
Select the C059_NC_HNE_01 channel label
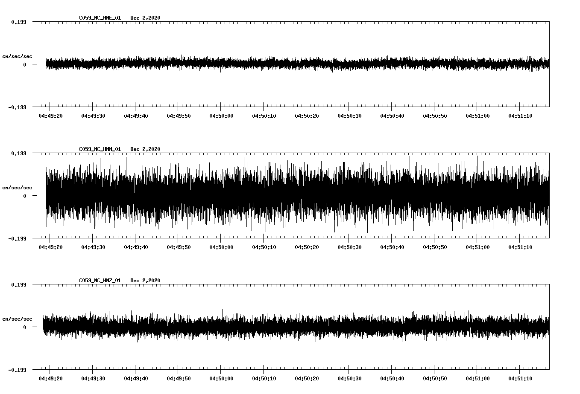click(99, 18)
